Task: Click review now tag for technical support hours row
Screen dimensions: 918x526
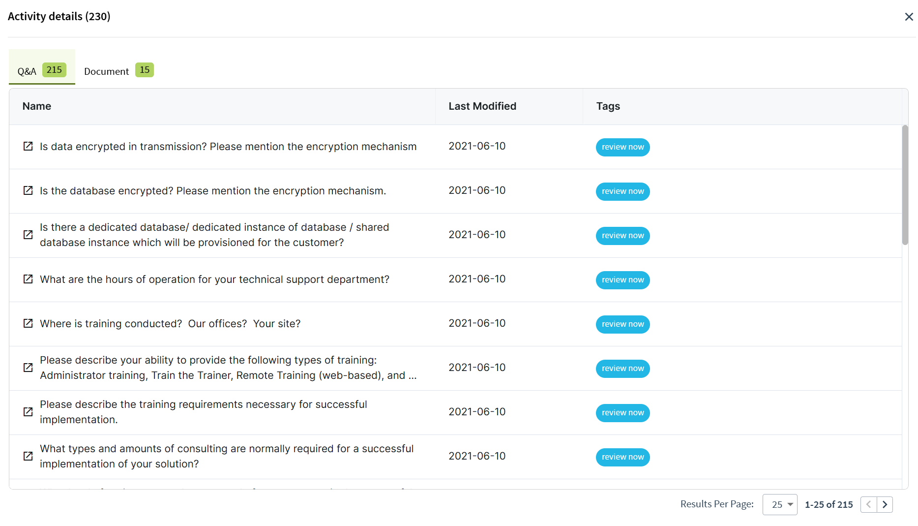Action: 622,280
